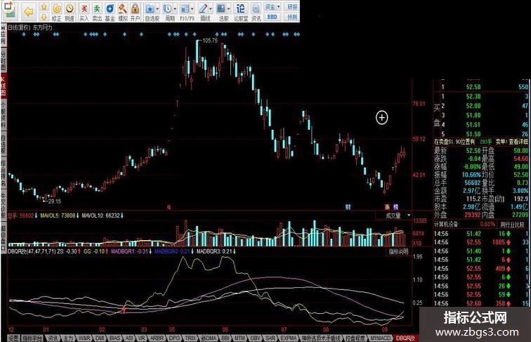The image size is (531, 342).
Task: Click the back arrow icon
Action: 29,12
